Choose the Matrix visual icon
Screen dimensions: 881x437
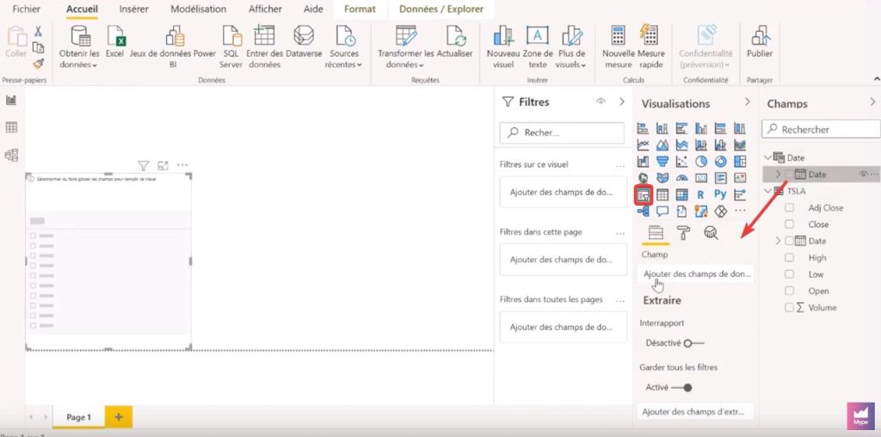pyautogui.click(x=681, y=194)
